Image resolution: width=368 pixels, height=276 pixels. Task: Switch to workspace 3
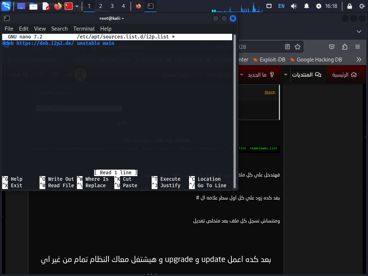tap(112, 6)
